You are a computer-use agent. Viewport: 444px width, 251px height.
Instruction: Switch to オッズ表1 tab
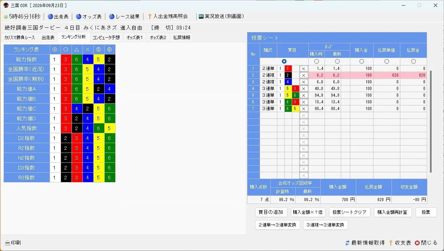135,37
